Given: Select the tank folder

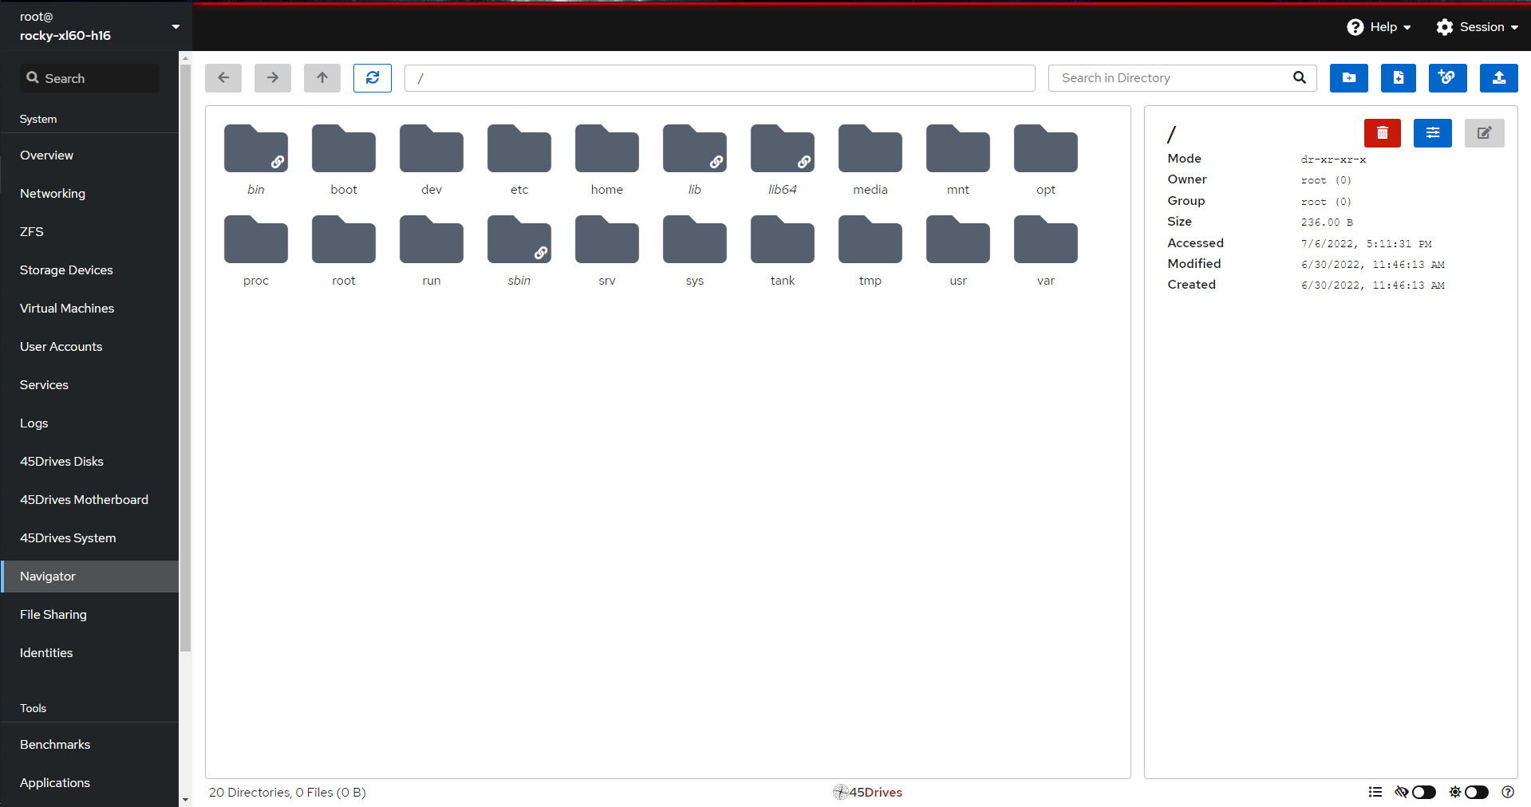Looking at the screenshot, I should [x=783, y=250].
